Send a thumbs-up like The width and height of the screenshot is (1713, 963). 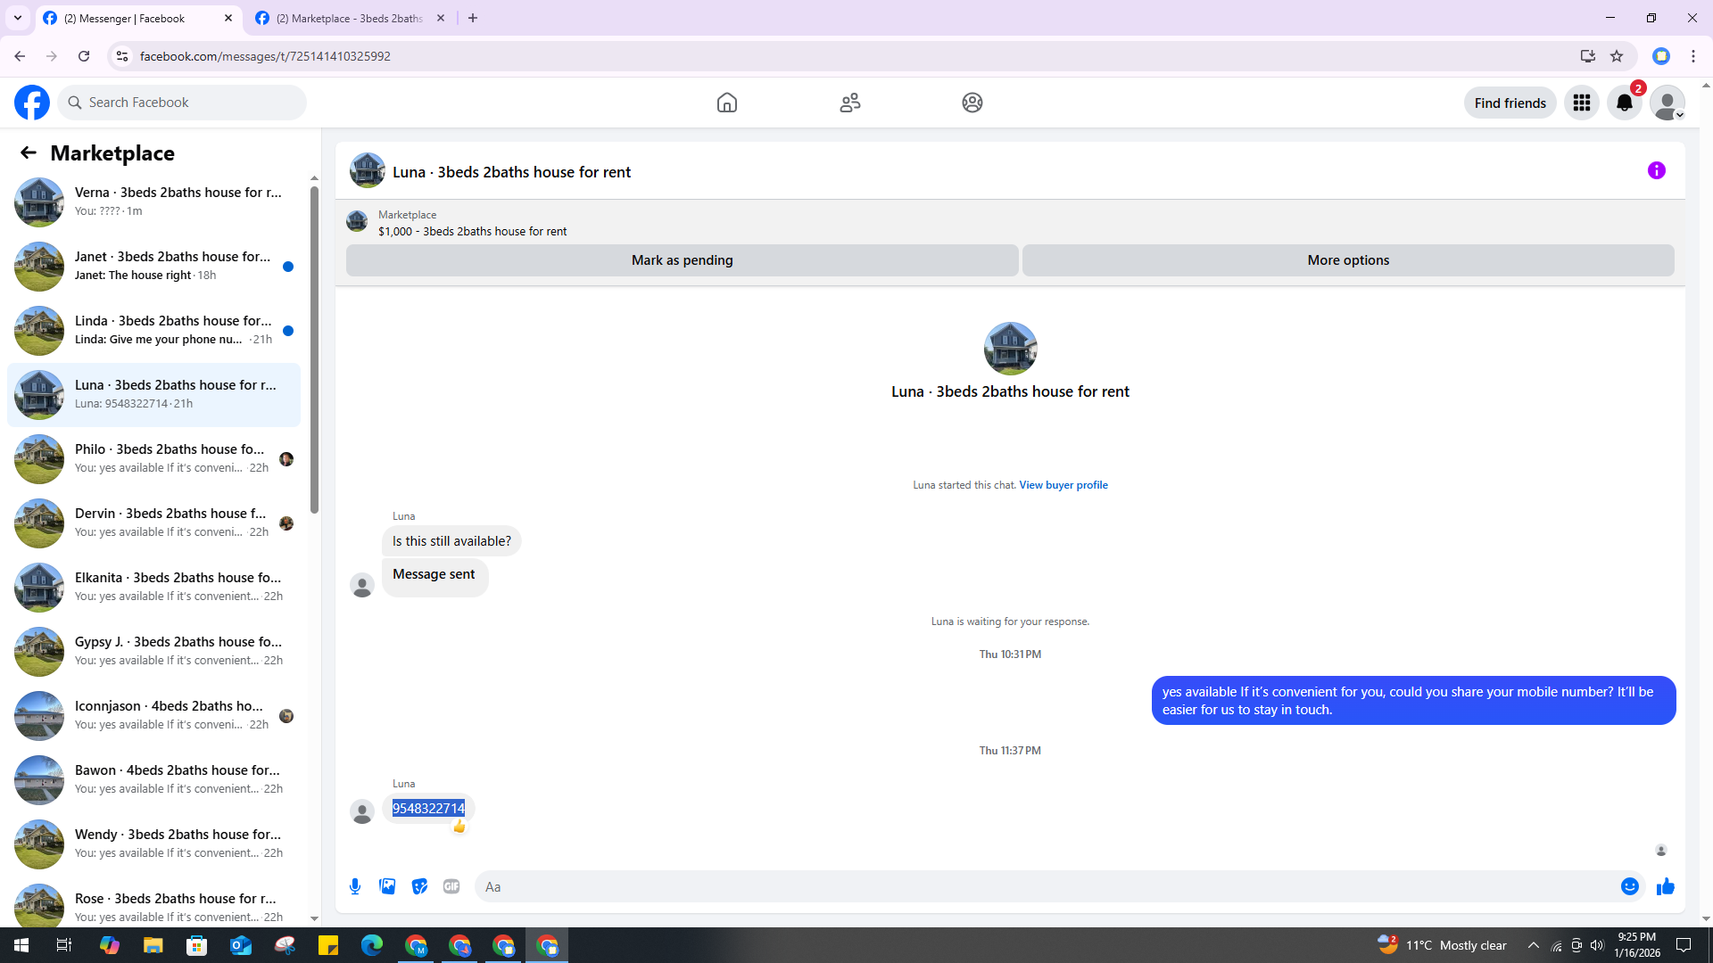click(x=1665, y=886)
